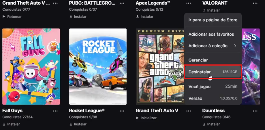Launch GTA V with the Inicializar button
Viewport: 265px width, 130px height.
146,118
